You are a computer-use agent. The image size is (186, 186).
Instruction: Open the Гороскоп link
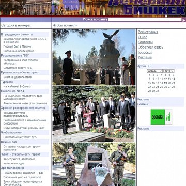(x=145, y=52)
